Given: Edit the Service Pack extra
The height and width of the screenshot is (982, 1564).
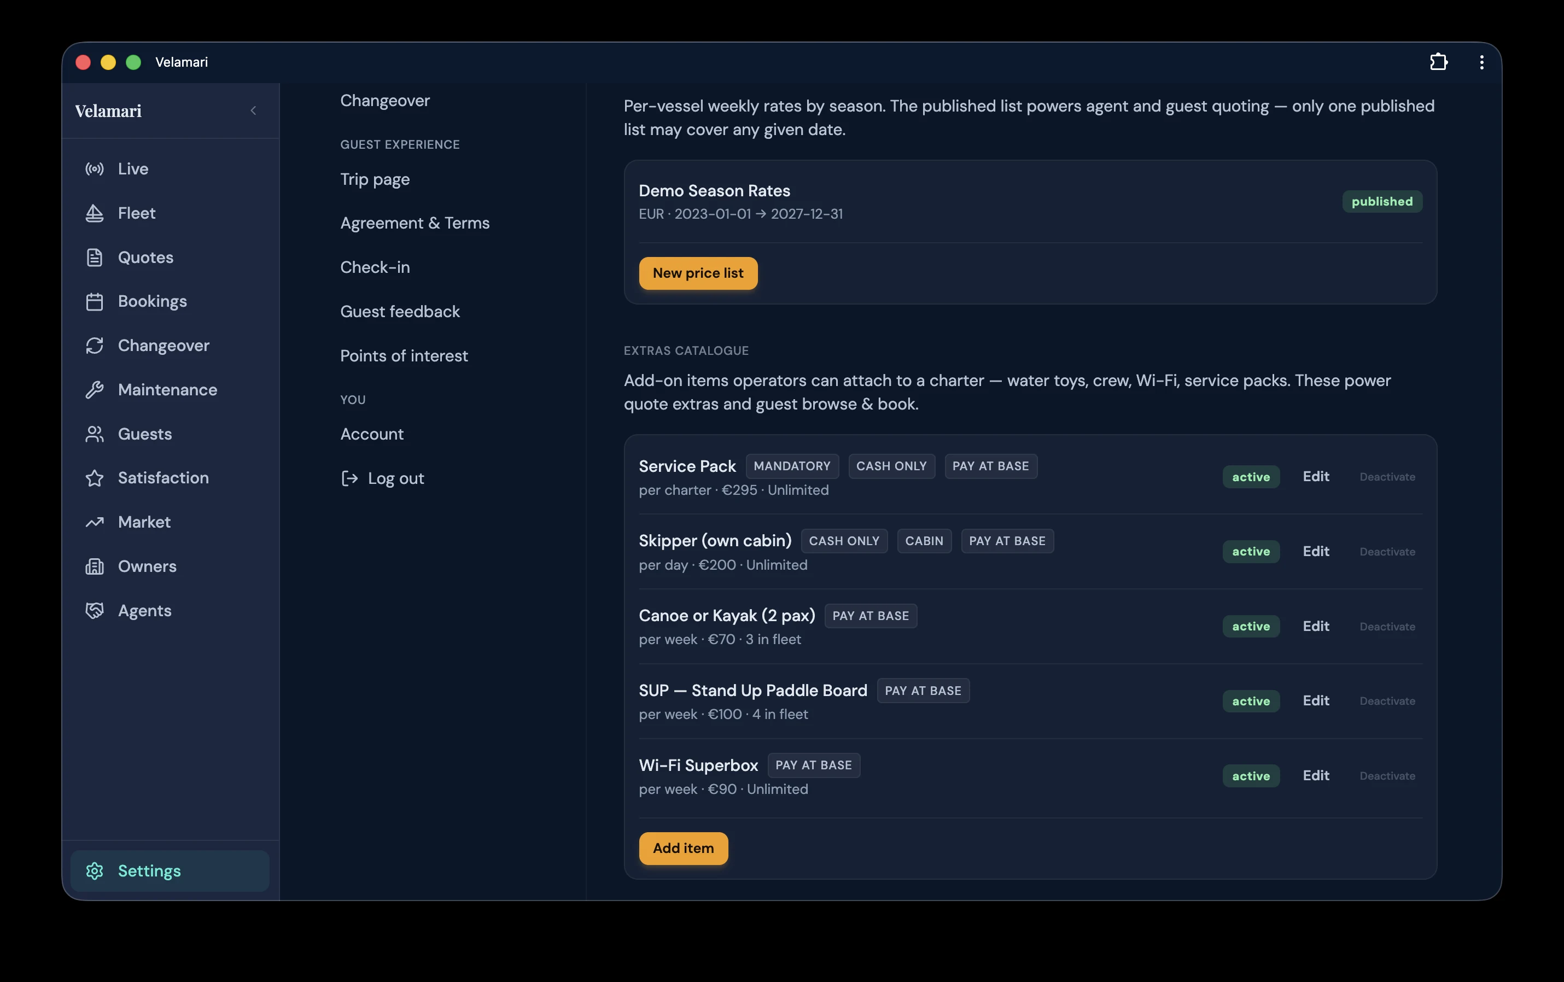Looking at the screenshot, I should 1316,477.
